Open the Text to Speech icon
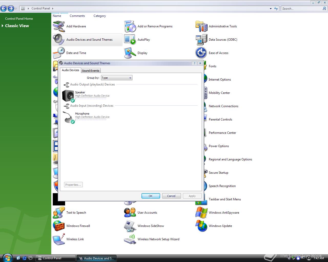 (x=59, y=213)
